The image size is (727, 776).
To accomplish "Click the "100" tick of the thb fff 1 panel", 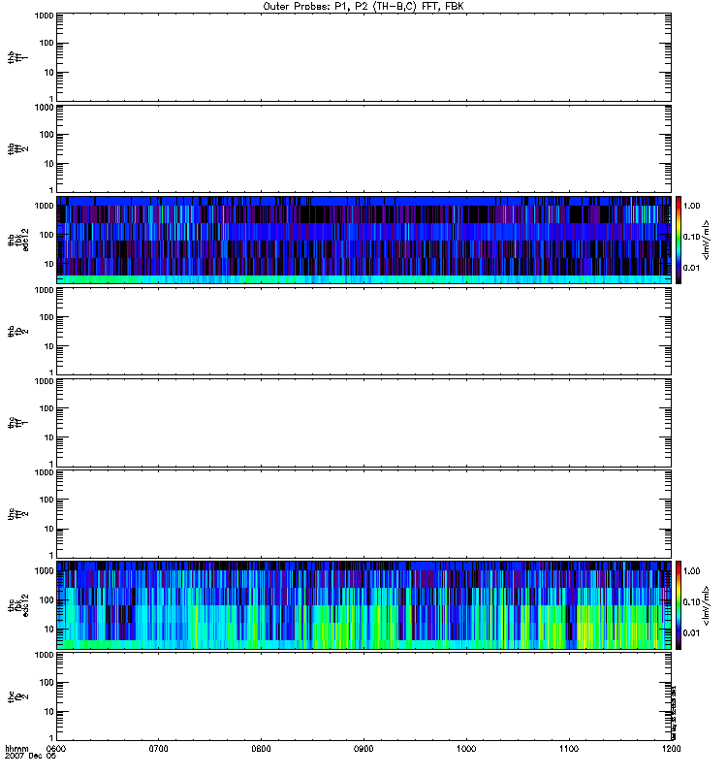I will 47,44.
